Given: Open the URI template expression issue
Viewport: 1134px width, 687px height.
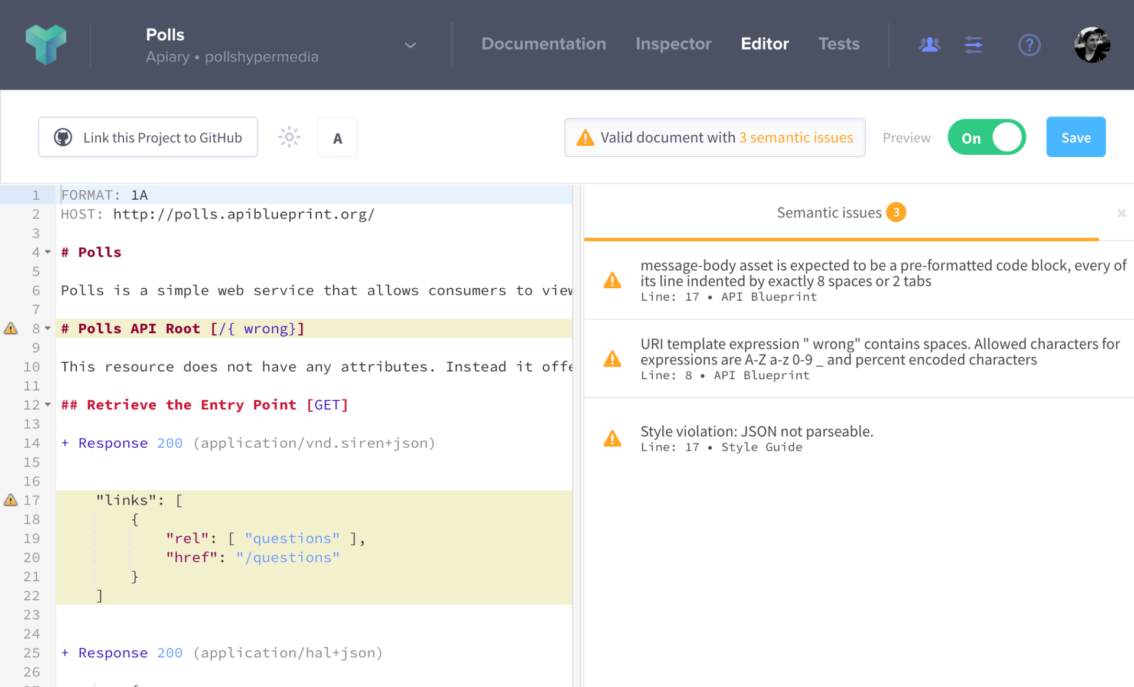Looking at the screenshot, I should point(859,359).
